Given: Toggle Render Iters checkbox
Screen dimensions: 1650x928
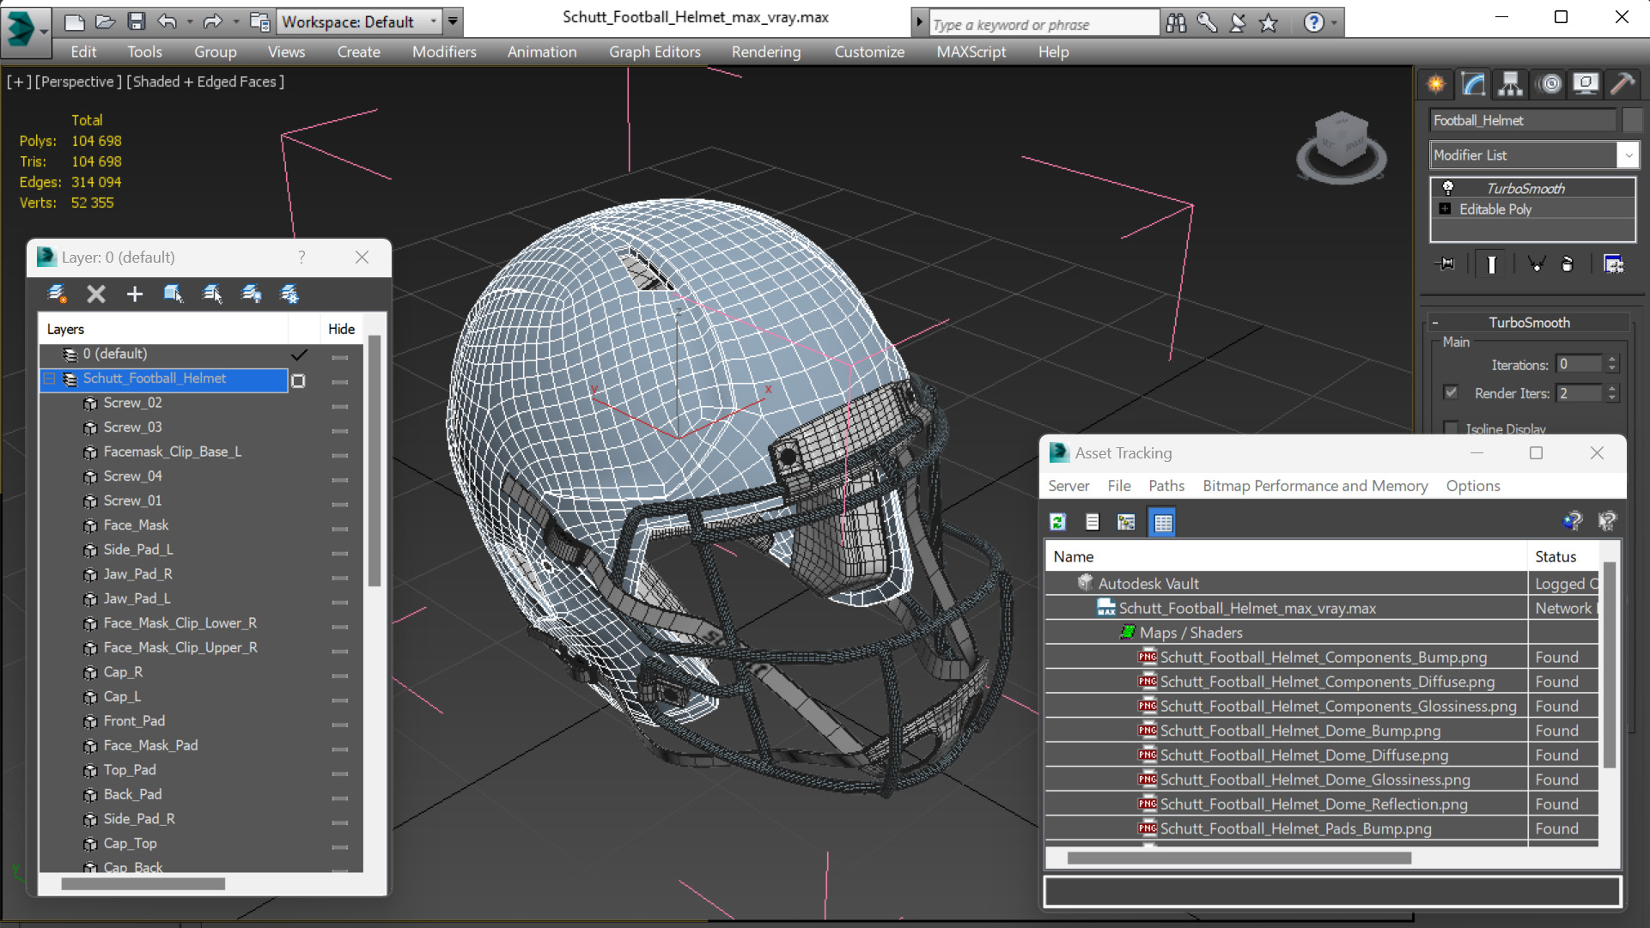Looking at the screenshot, I should point(1451,392).
